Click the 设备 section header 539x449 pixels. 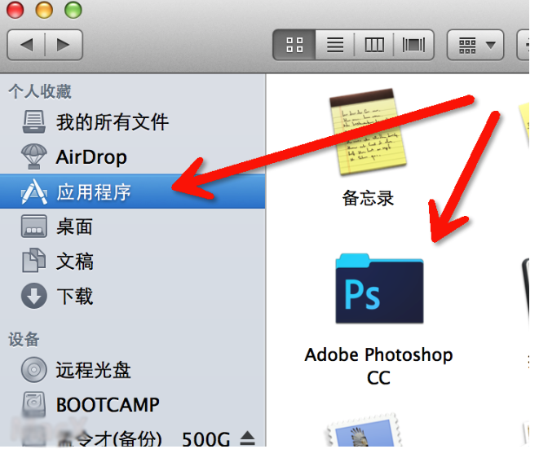pyautogui.click(x=24, y=340)
